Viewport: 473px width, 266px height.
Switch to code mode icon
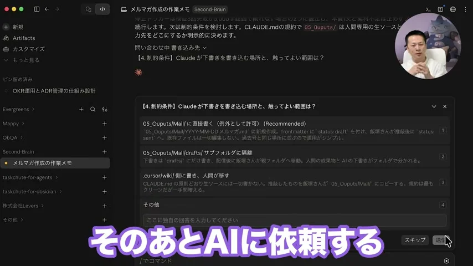(102, 9)
